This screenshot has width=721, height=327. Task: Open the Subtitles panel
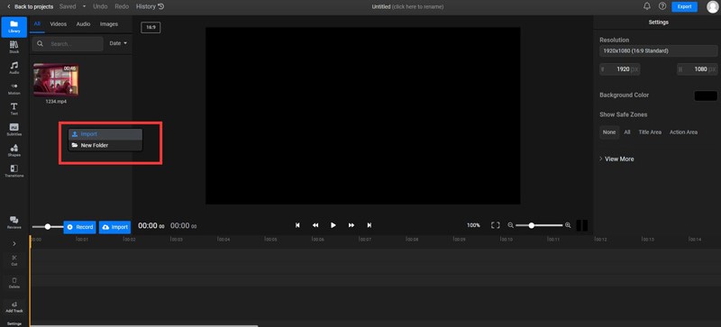[x=14, y=130]
